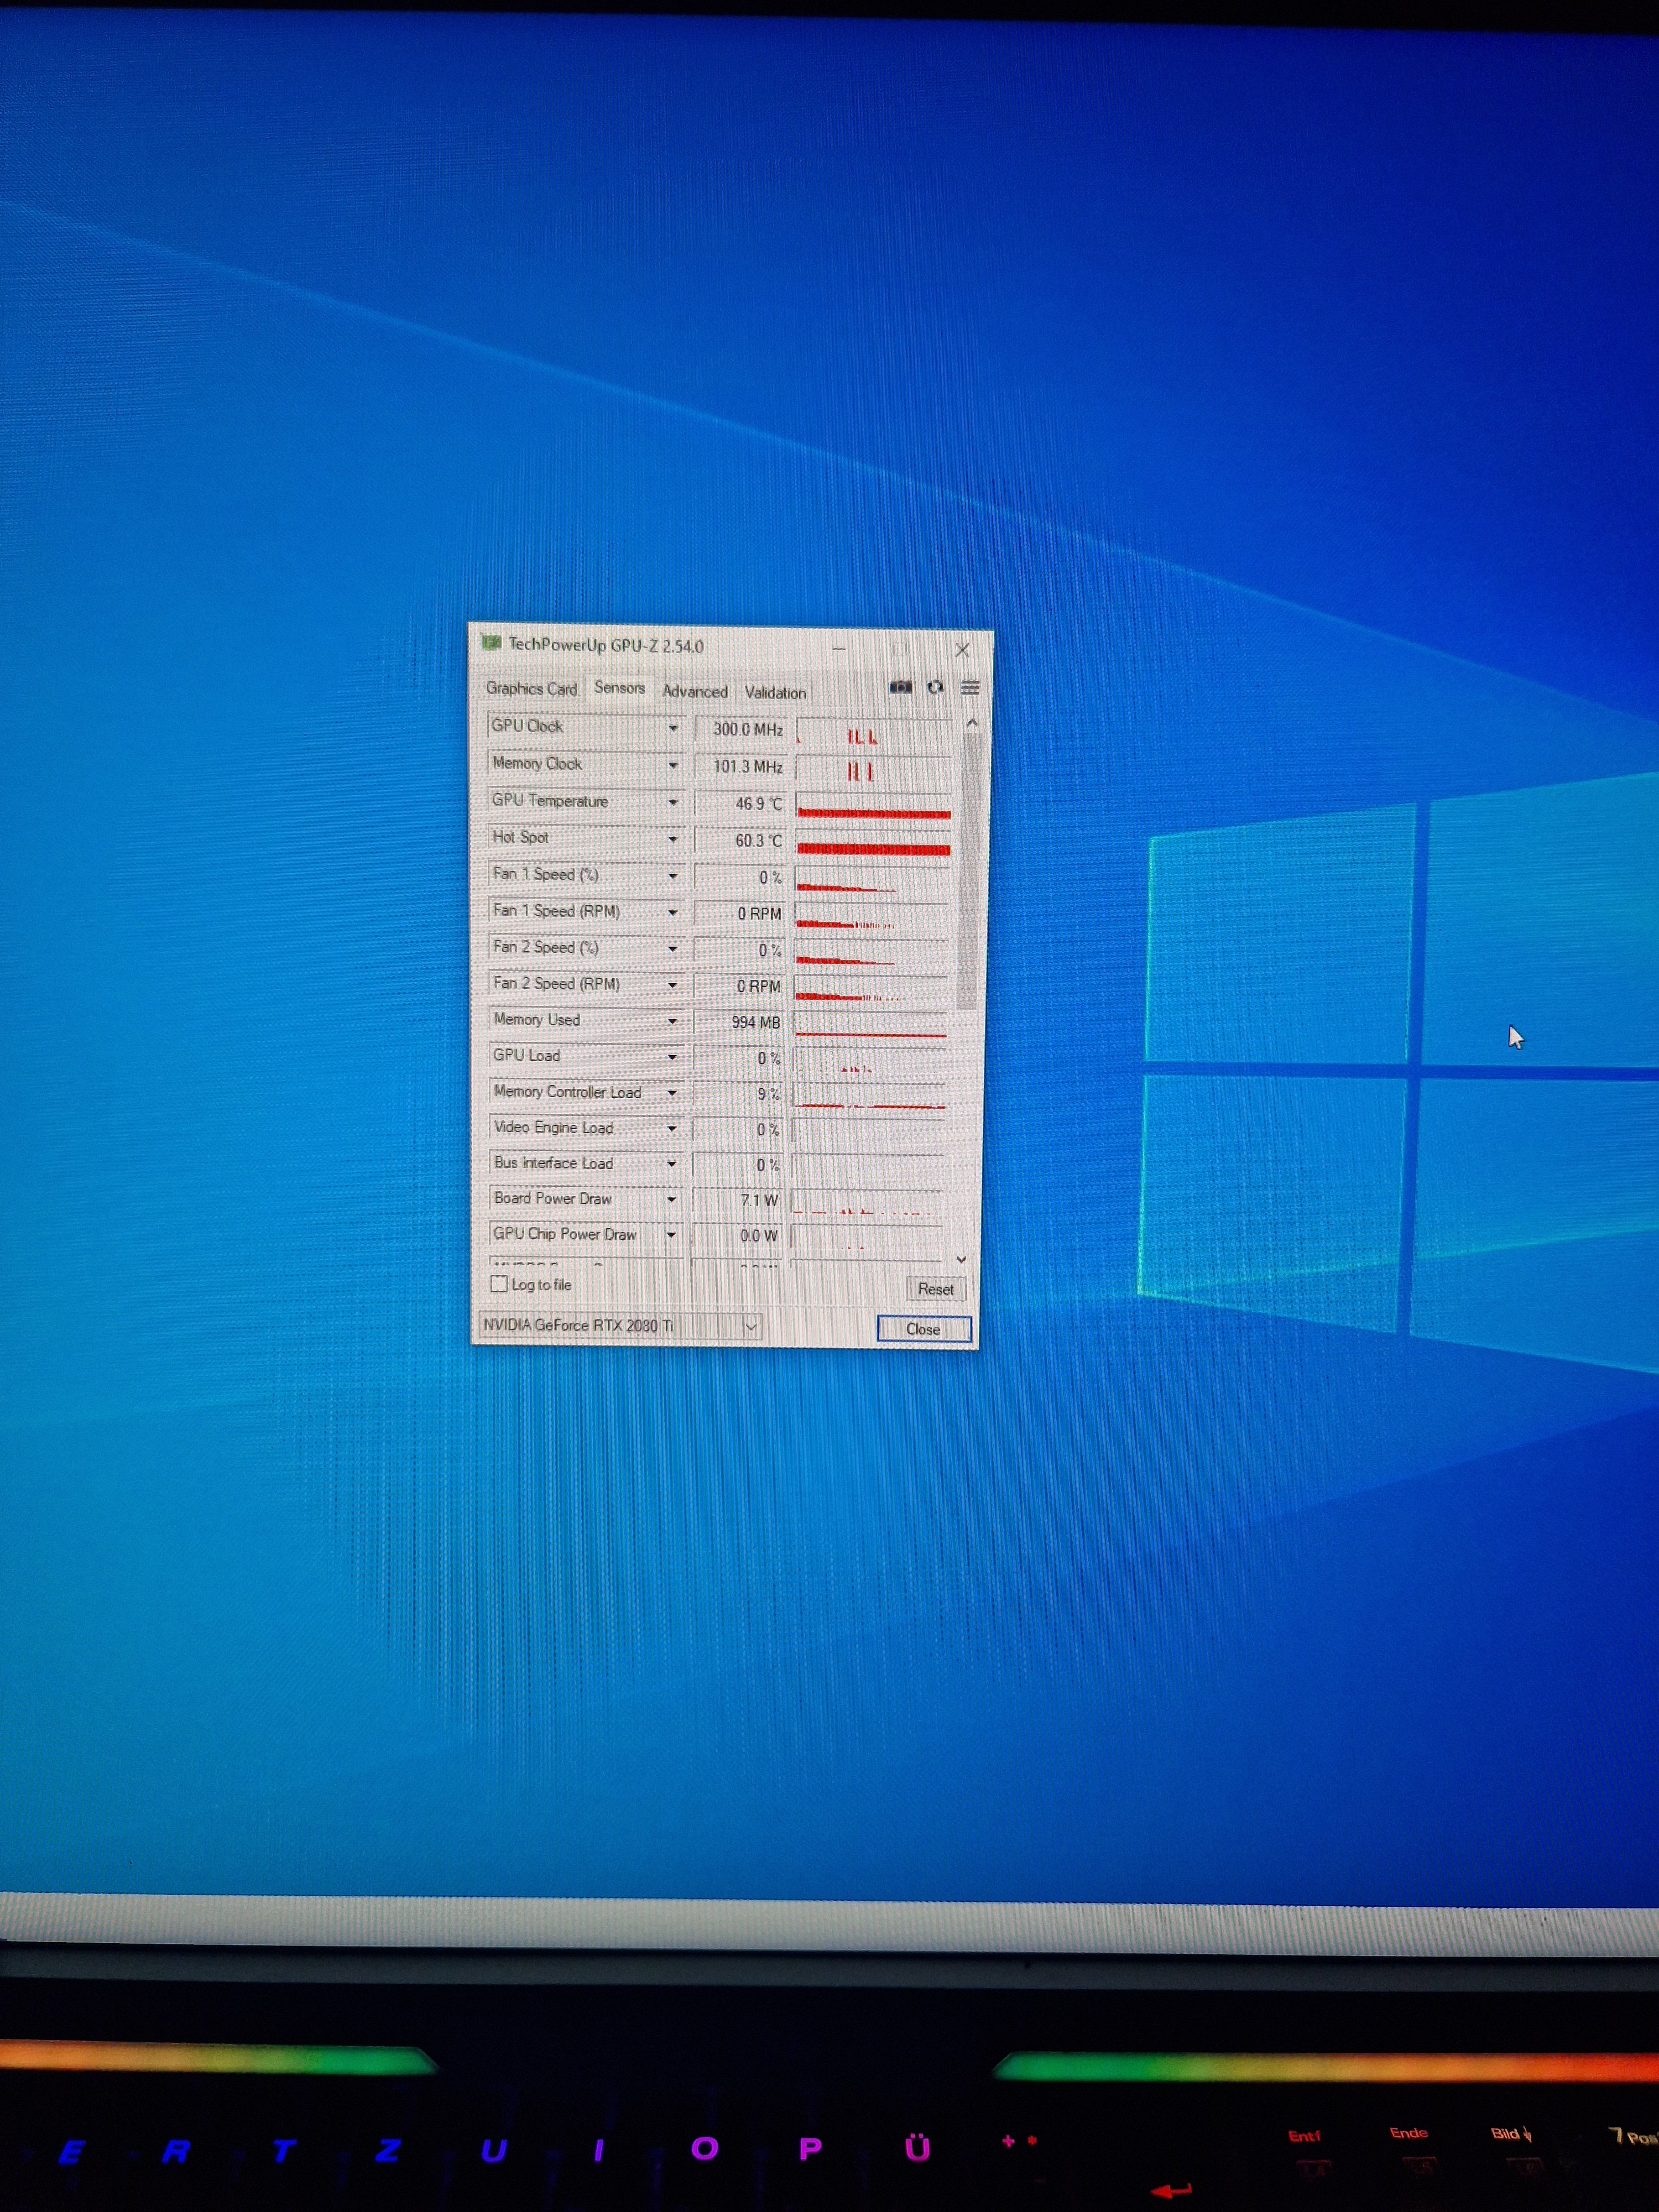Open the Validation tab
This screenshot has height=2212, width=1659.
click(775, 692)
